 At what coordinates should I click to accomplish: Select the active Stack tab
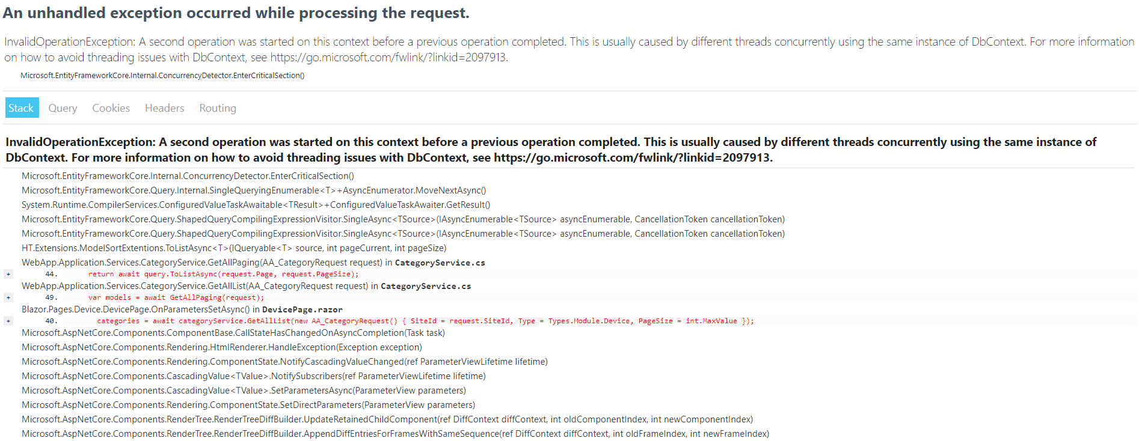(21, 108)
